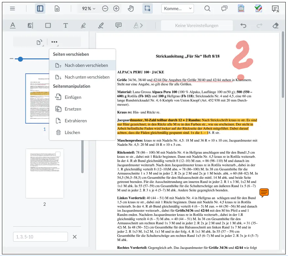Screen dimensions: 288x256
Task: Choose the eraser tool
Action: [x=275, y=25]
